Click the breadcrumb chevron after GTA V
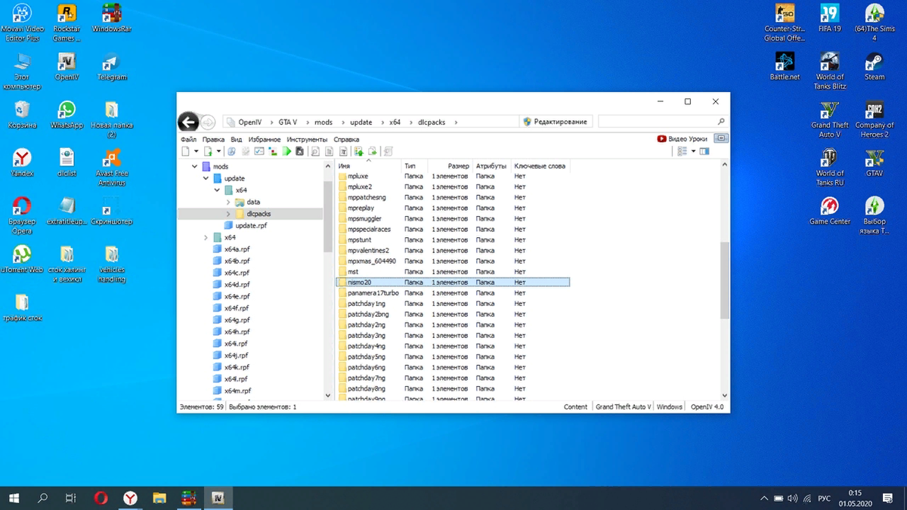 point(306,122)
